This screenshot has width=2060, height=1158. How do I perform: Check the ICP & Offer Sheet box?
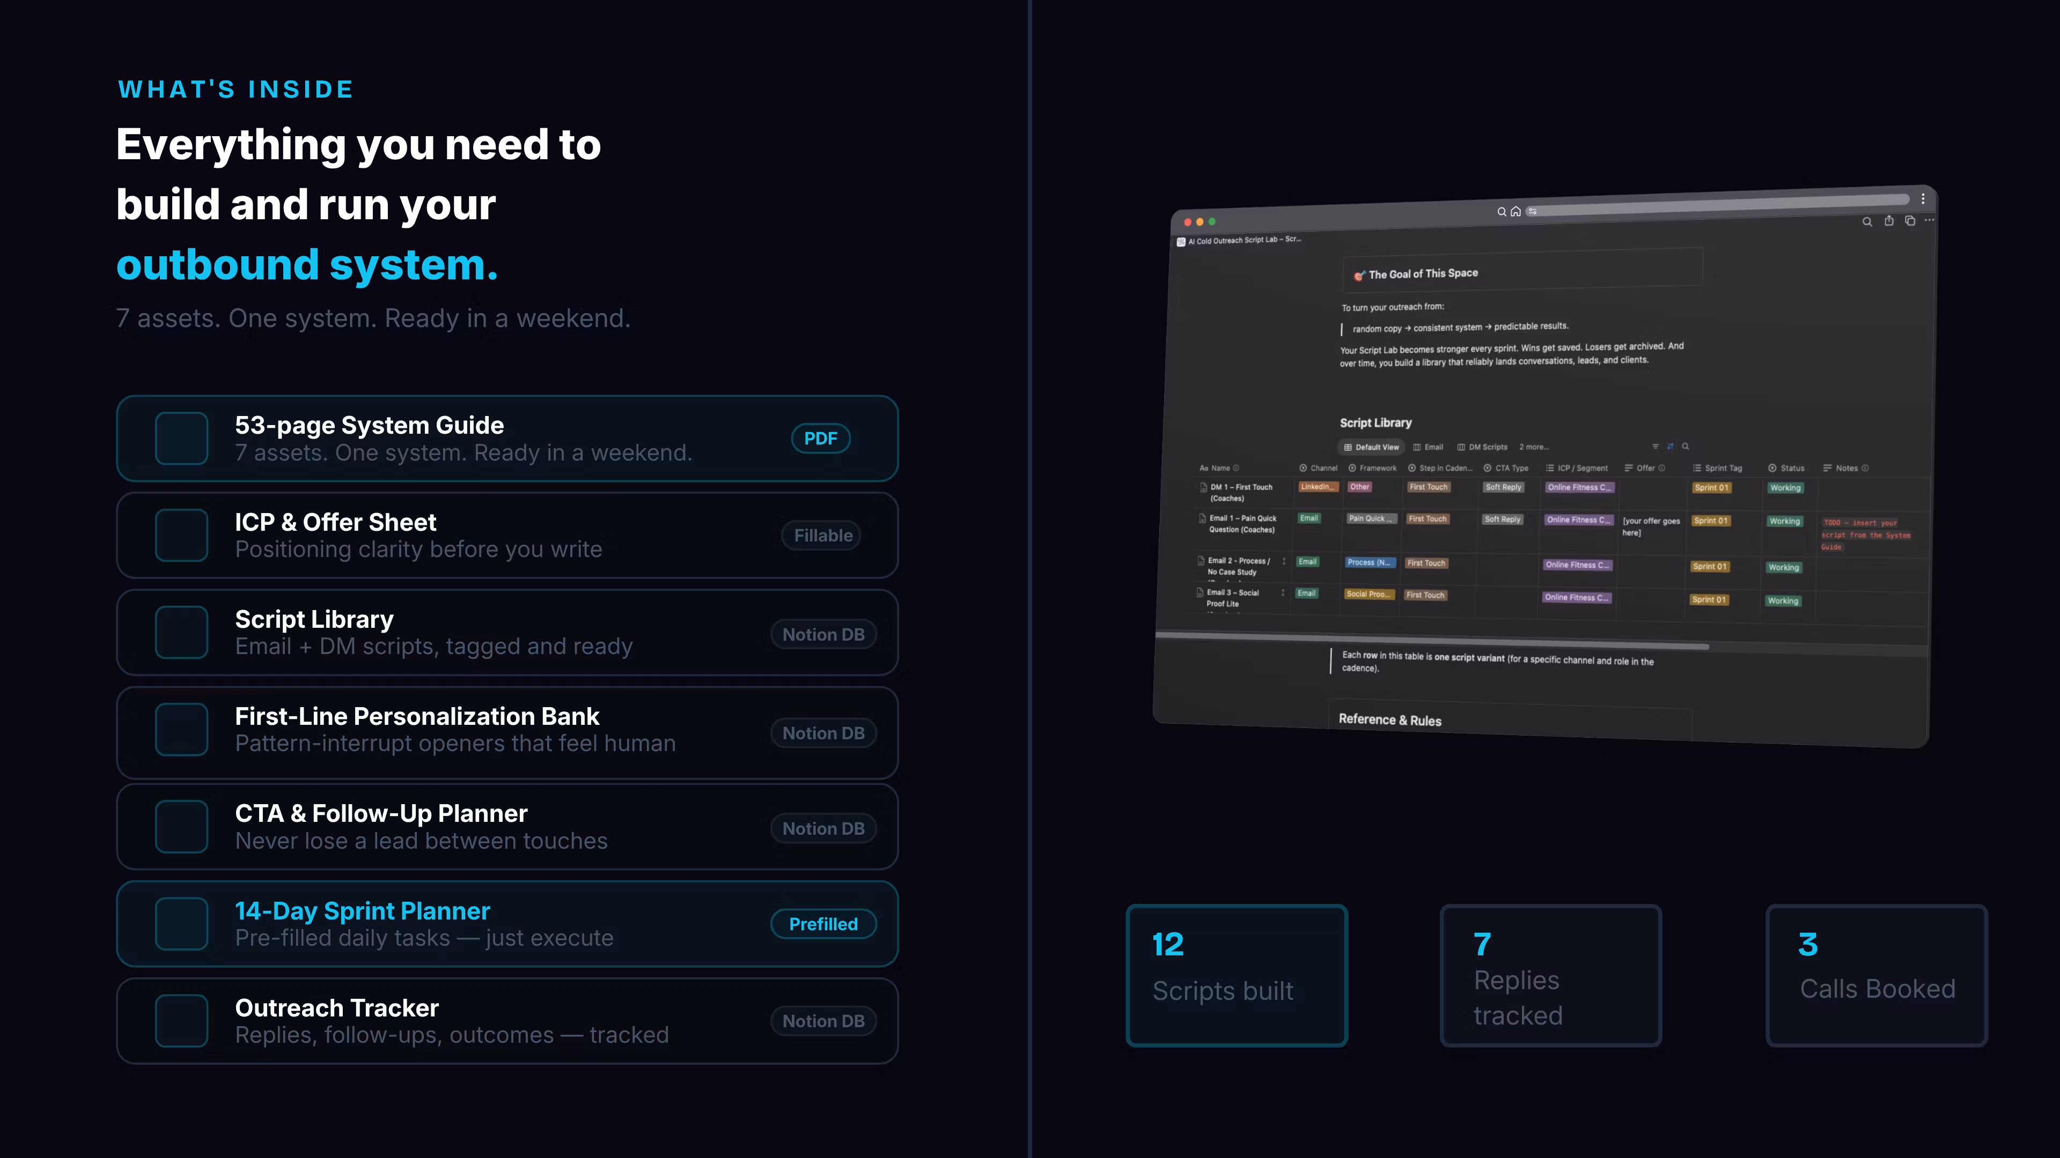181,535
